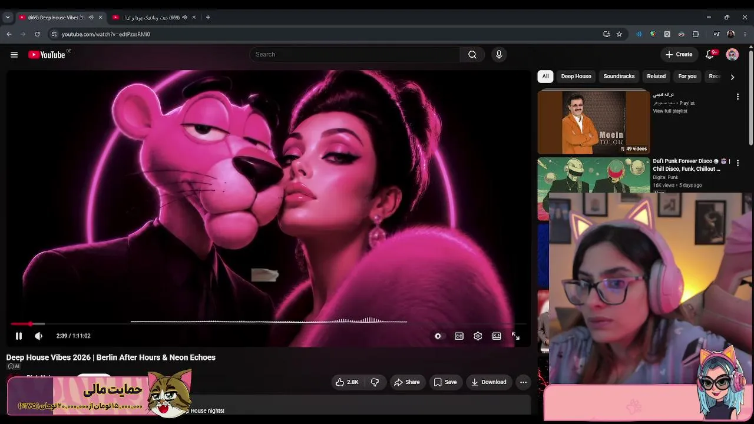Share the video
The width and height of the screenshot is (754, 424).
(407, 382)
